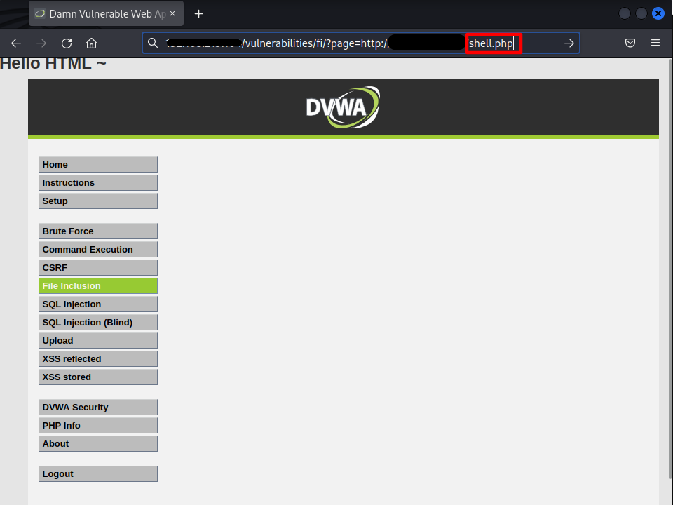The width and height of the screenshot is (673, 505).
Task: Go to browser home page
Action: (x=91, y=43)
